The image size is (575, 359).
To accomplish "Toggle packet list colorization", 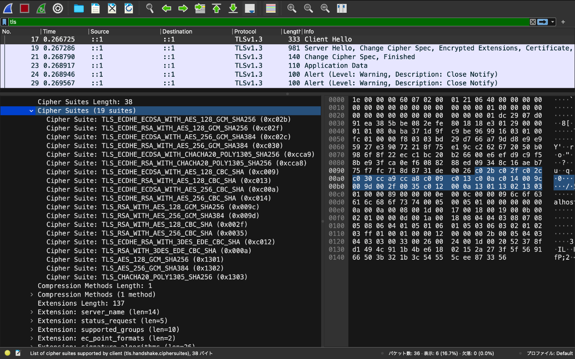I will coord(271,8).
